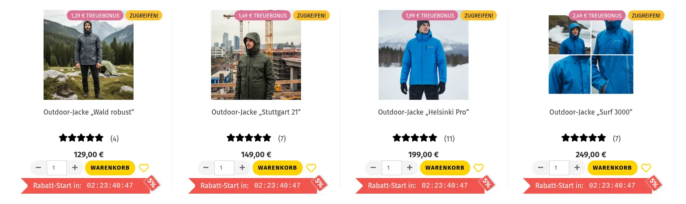The height and width of the screenshot is (204, 686).
Task: Save Surf 3000 jacket to wishlist
Action: pos(646,168)
